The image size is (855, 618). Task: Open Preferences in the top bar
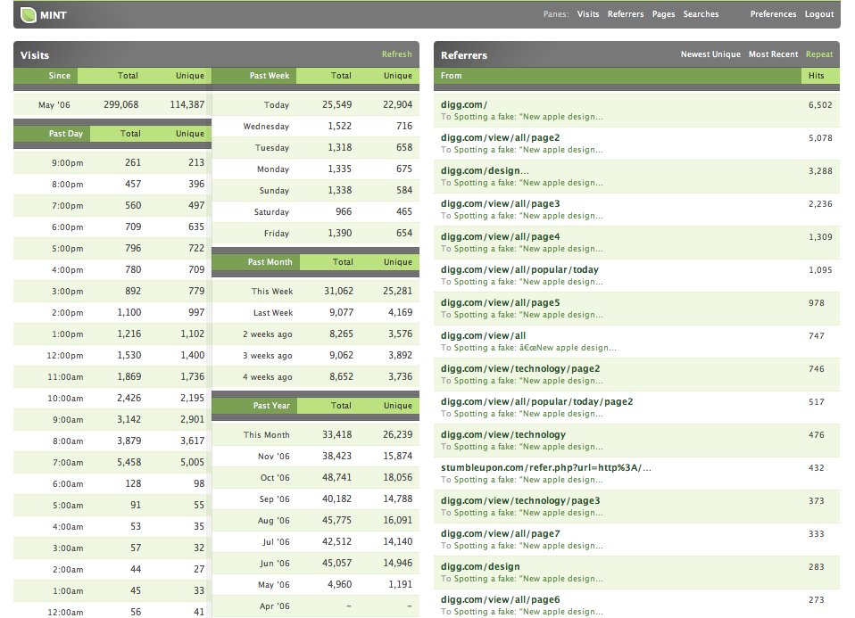click(773, 14)
